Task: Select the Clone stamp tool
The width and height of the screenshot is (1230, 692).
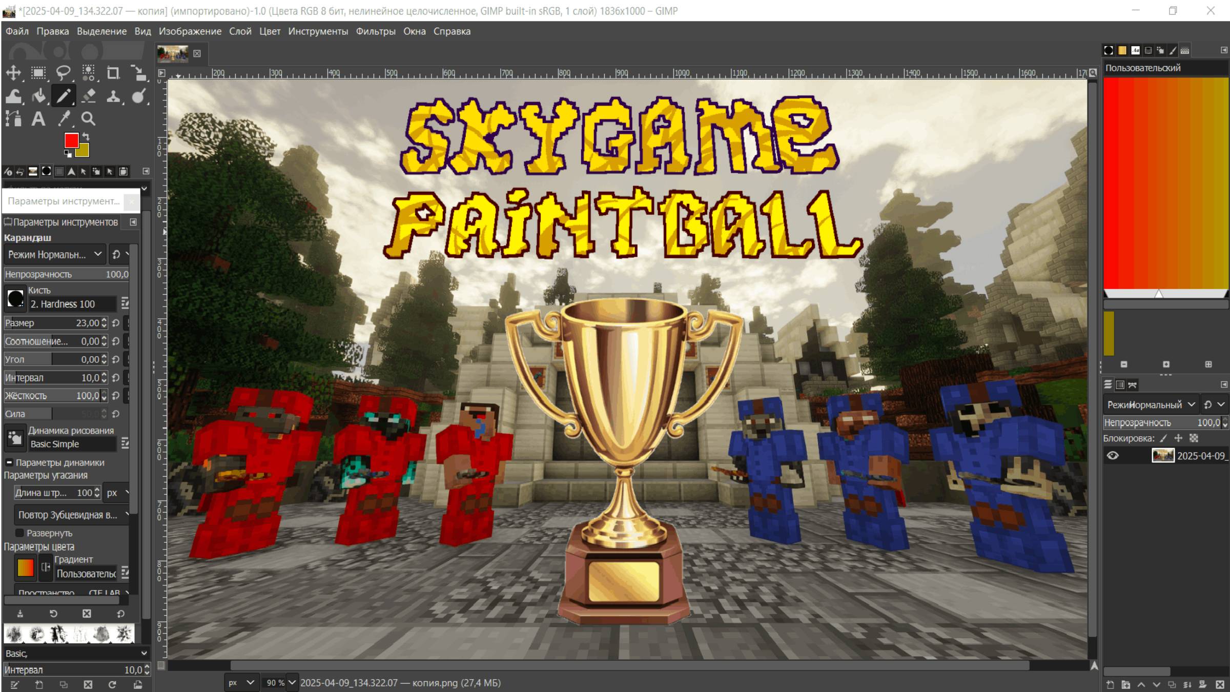Action: pos(113,96)
